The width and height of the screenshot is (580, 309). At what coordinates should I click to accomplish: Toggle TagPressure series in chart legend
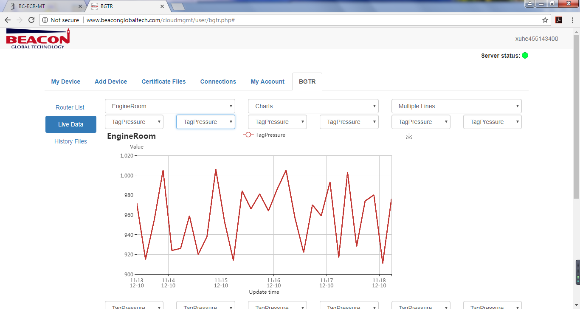pos(264,135)
